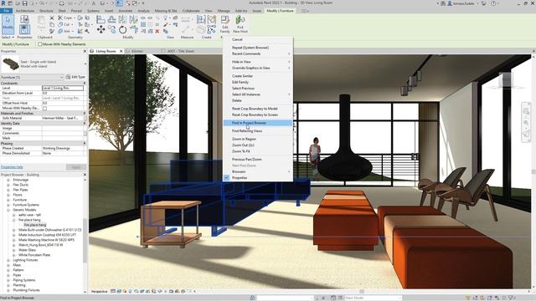Open the Hide in View submenu

pos(258,62)
